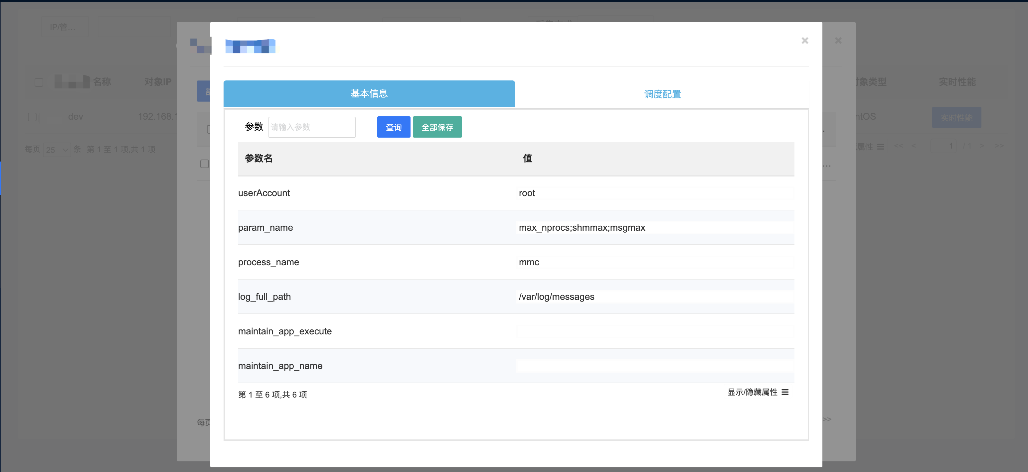1028x472 pixels.
Task: Select the param_name row label
Action: [265, 228]
